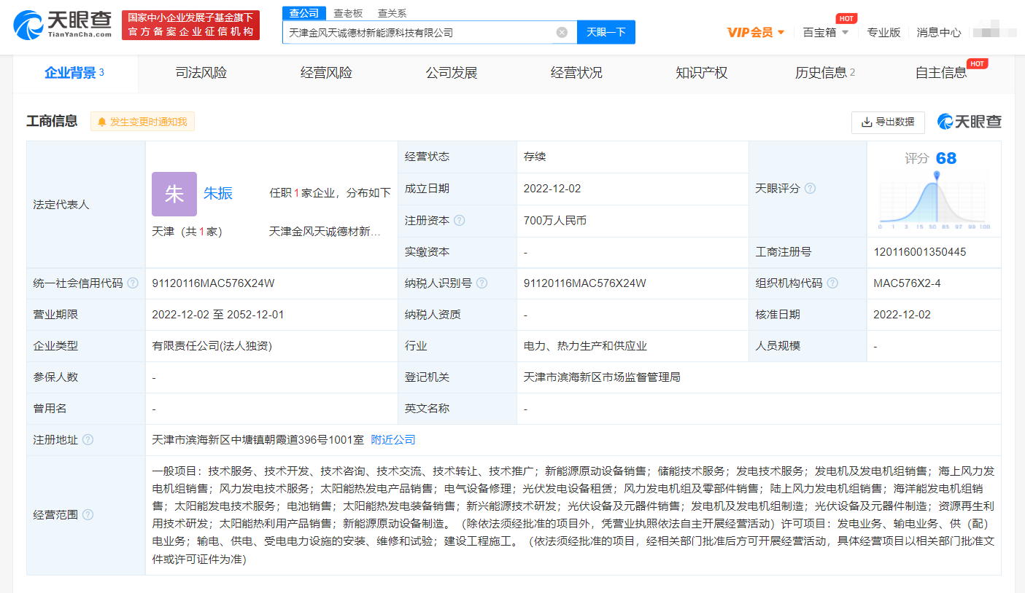Click 专业版 in the header
The width and height of the screenshot is (1025, 593).
883,32
